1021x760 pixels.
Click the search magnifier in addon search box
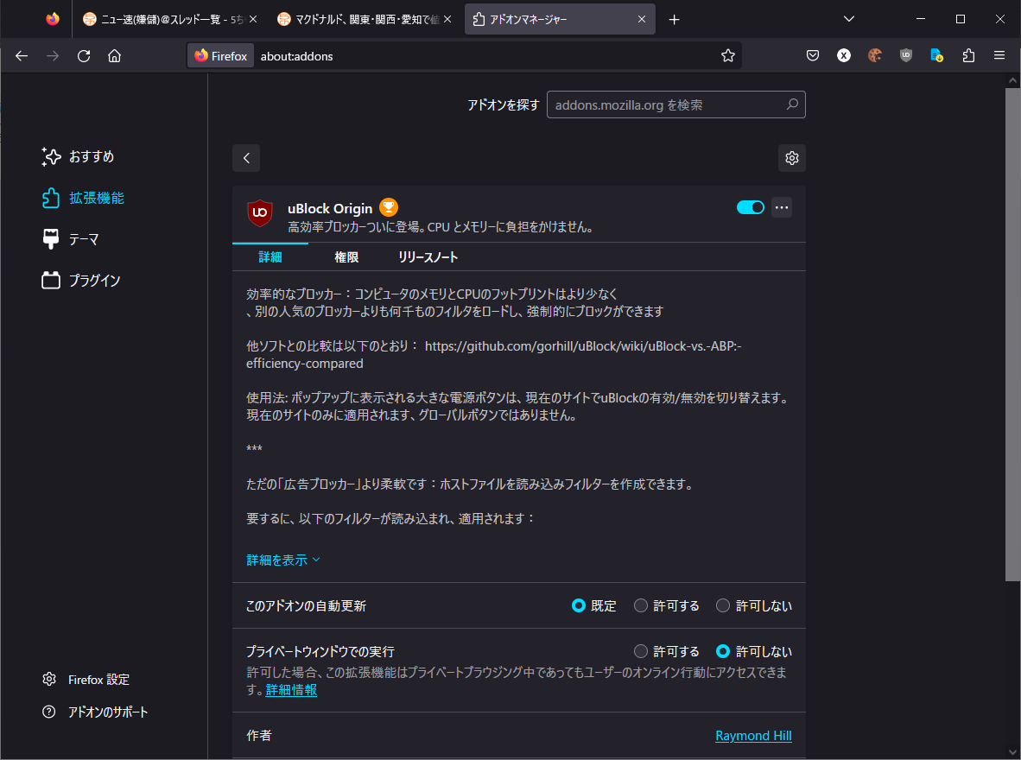[x=792, y=104]
